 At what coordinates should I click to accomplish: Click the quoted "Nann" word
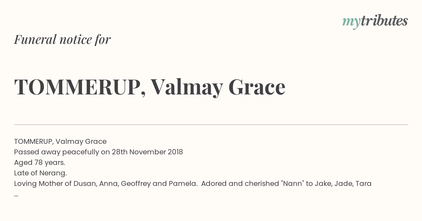pos(293,183)
